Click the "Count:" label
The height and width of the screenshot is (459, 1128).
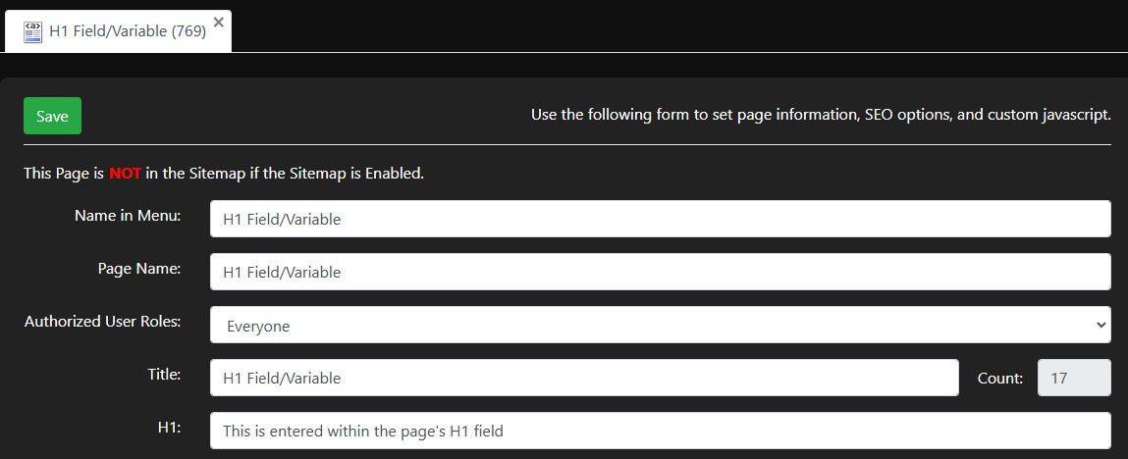[x=1000, y=379]
